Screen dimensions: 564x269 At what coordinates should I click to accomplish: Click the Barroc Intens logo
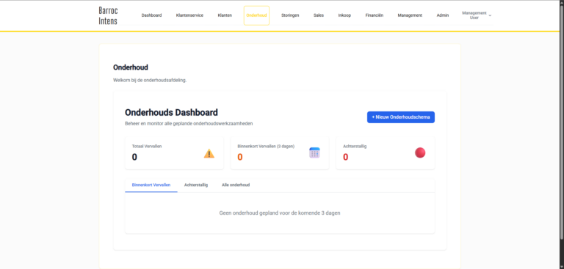pos(108,15)
